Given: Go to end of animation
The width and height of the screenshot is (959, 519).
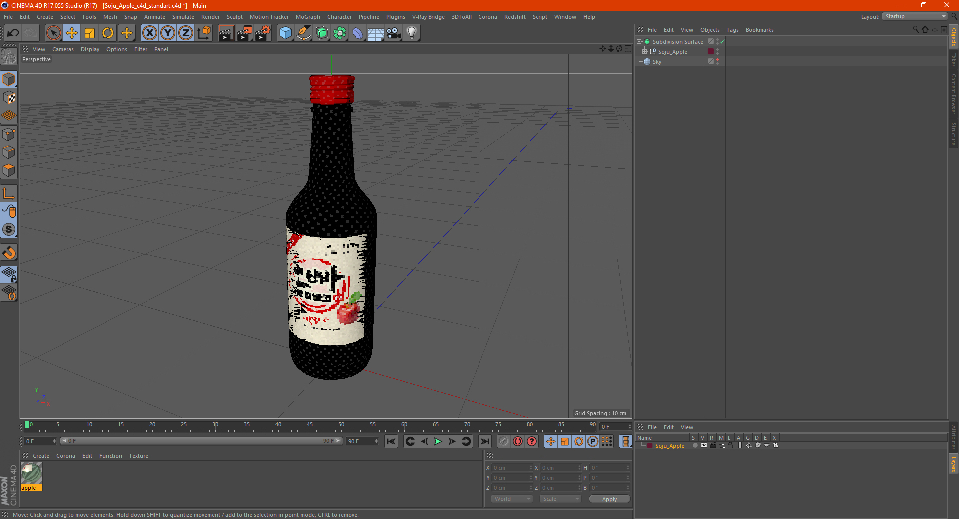Looking at the screenshot, I should point(484,441).
